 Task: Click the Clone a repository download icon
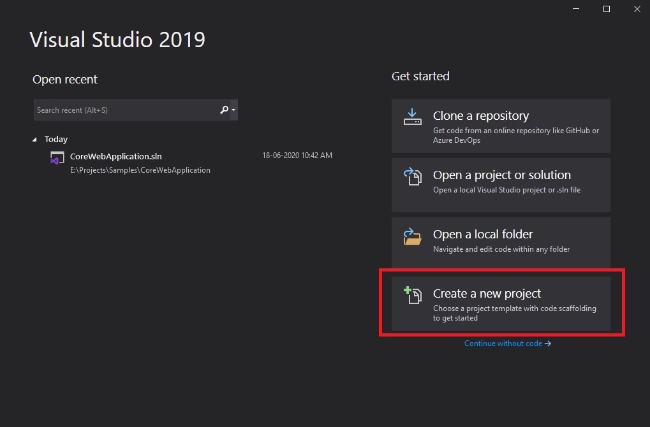[413, 117]
